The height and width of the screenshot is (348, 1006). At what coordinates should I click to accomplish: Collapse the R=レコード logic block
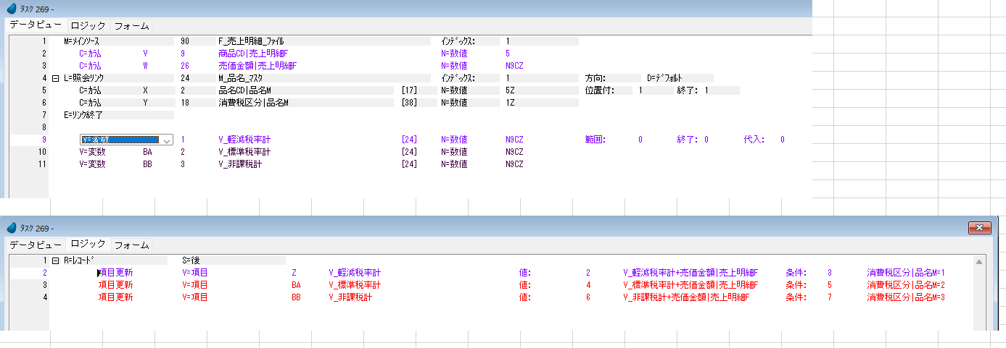56,260
